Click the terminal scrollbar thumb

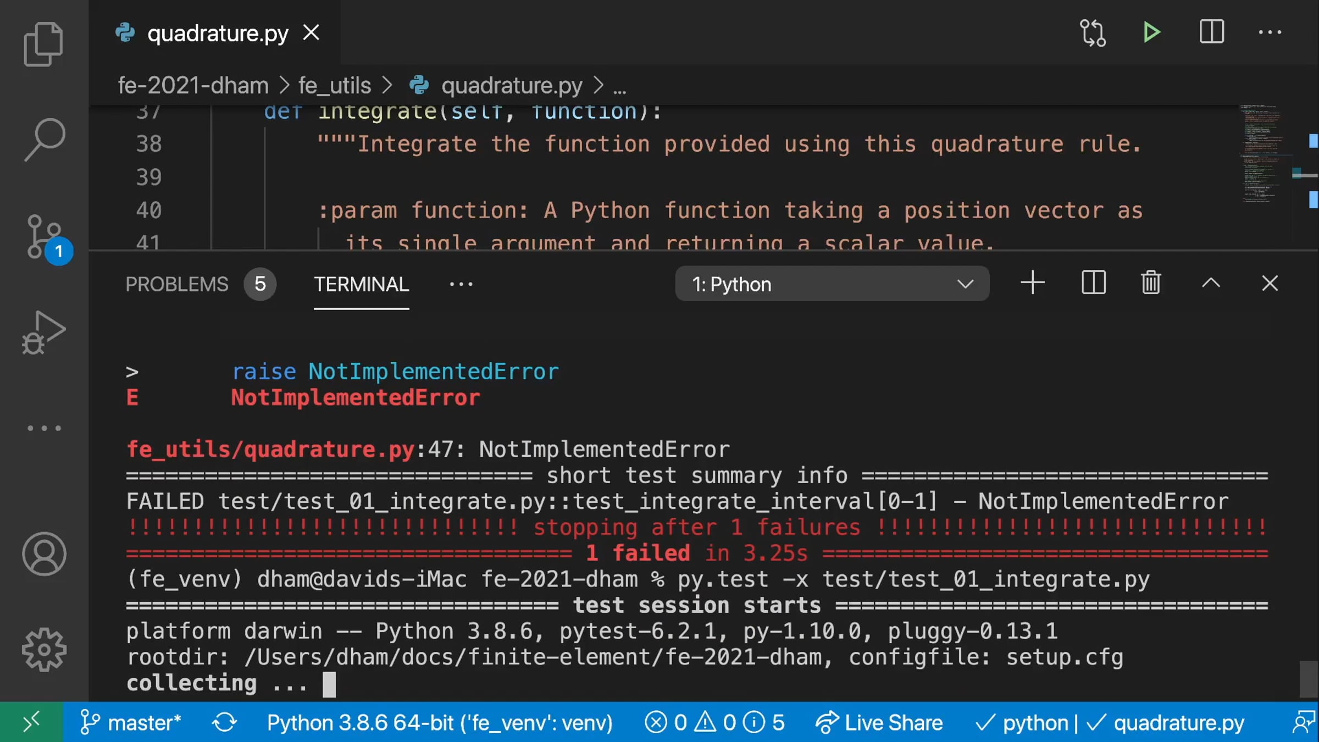1309,679
